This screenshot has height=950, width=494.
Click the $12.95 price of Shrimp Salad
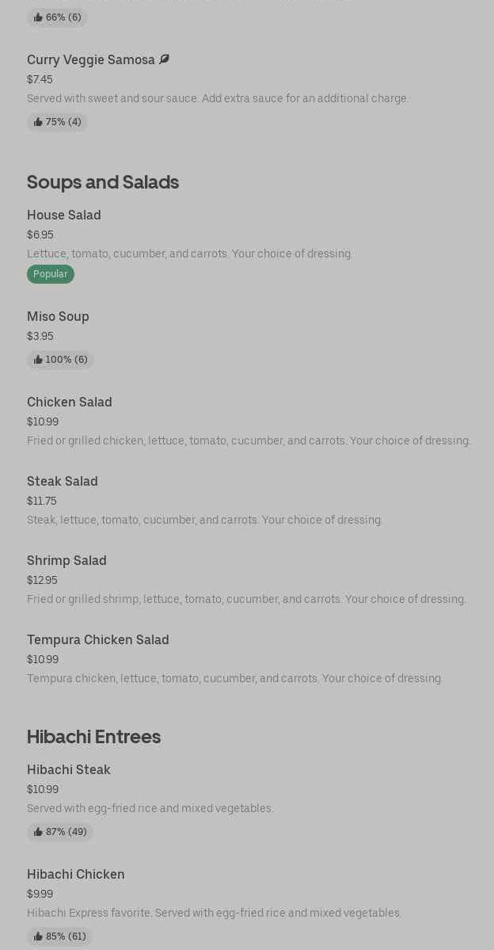(x=42, y=580)
